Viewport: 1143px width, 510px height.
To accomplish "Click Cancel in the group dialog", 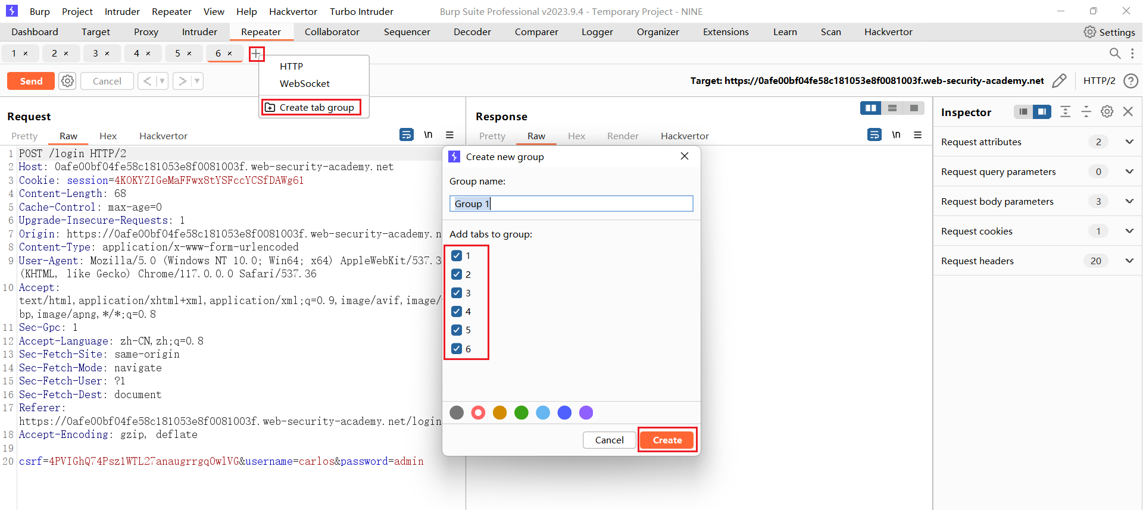I will 610,440.
